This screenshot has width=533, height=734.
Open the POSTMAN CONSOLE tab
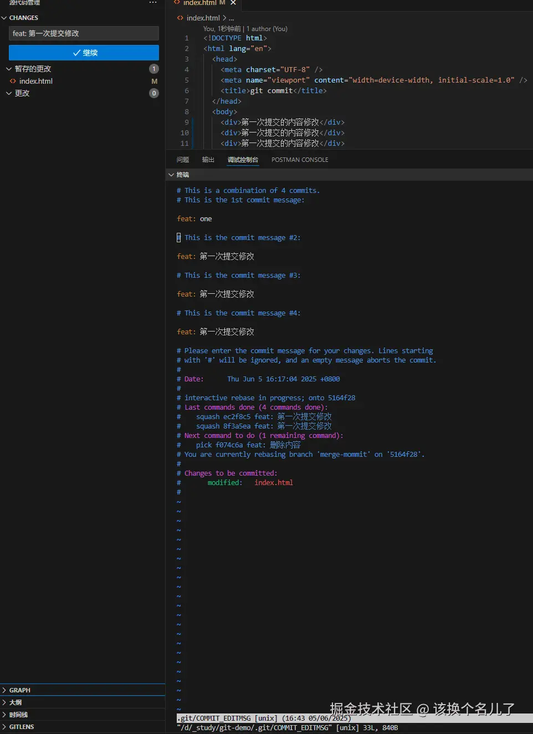coord(300,160)
